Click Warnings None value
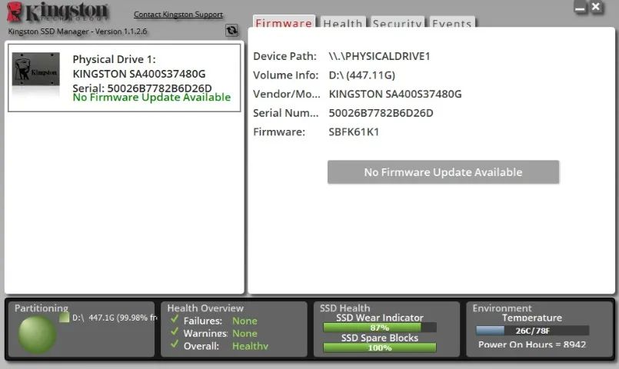The height and width of the screenshot is (369, 619). [245, 334]
